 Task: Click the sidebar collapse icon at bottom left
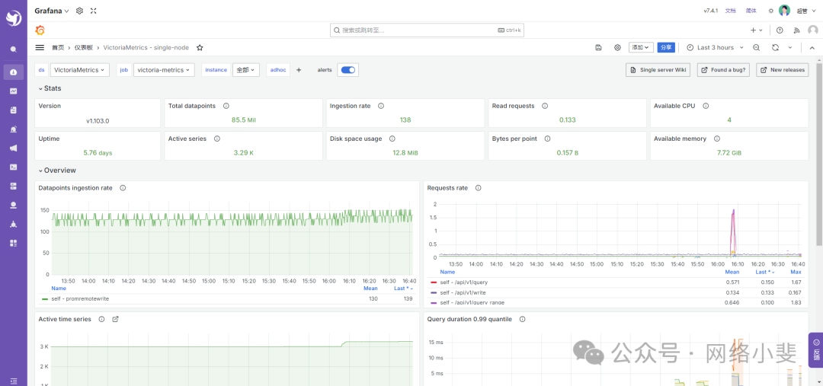click(x=14, y=380)
